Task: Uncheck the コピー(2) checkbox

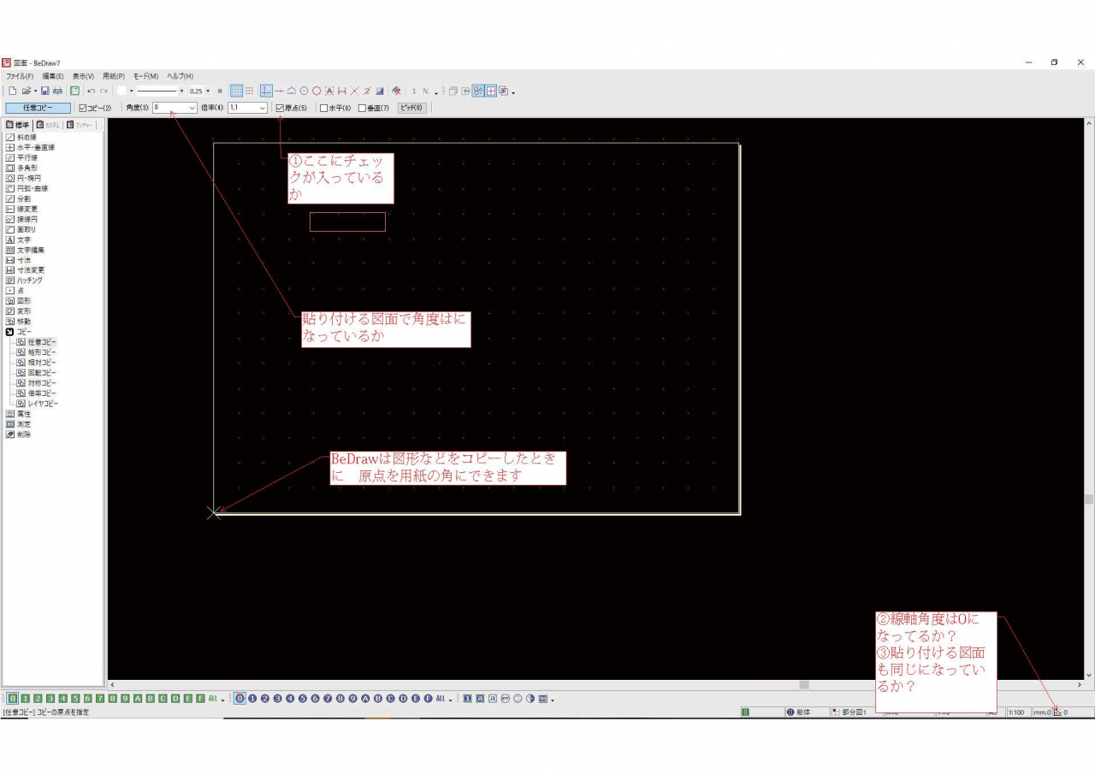Action: click(83, 109)
